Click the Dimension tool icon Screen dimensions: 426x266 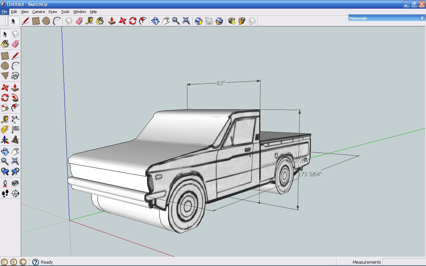pos(15,119)
